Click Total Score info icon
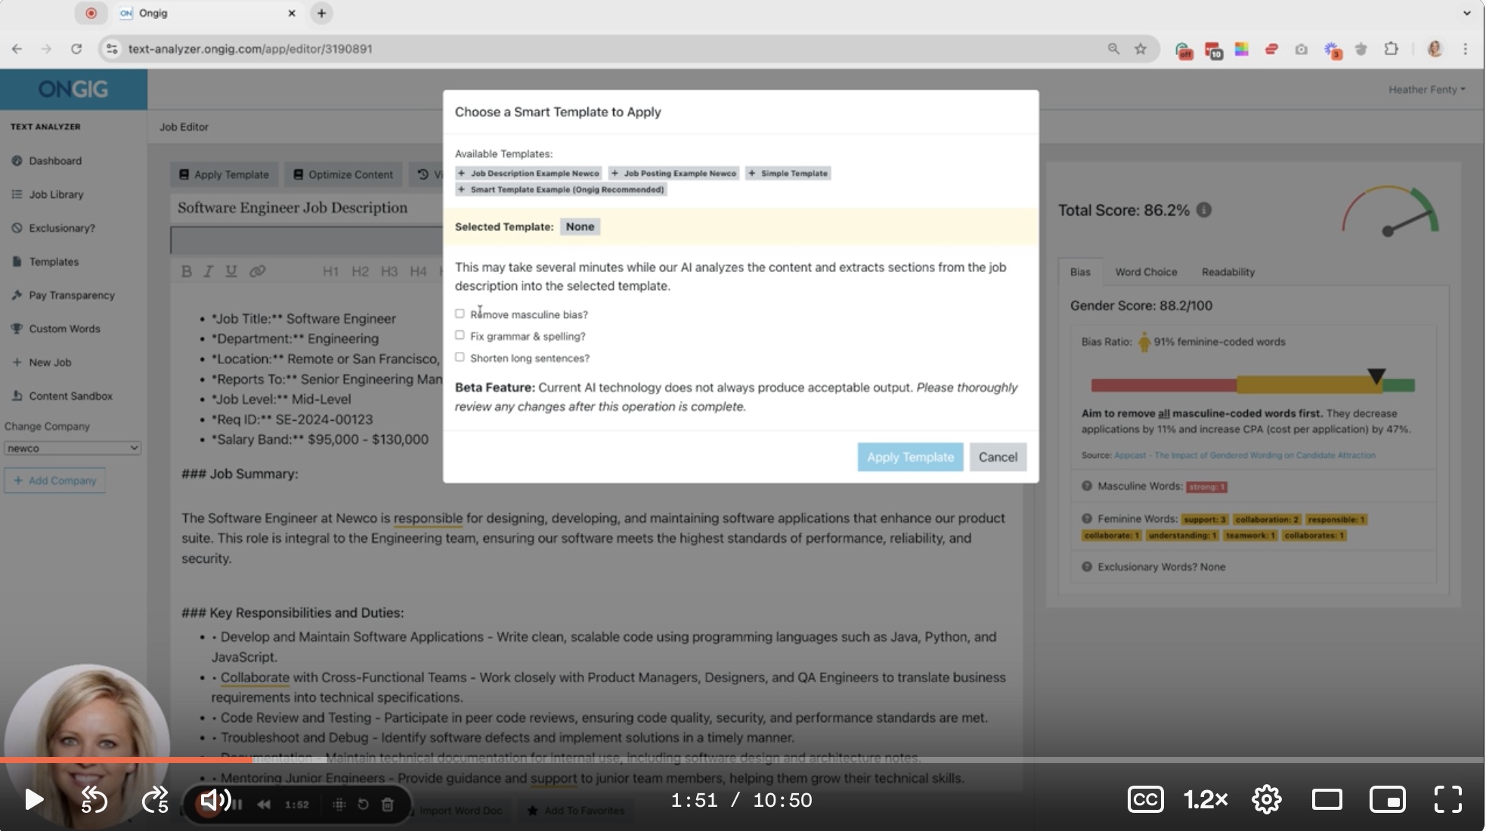The height and width of the screenshot is (831, 1486). tap(1204, 210)
